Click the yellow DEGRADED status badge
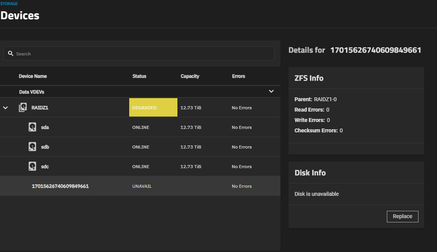The image size is (437, 252). click(153, 107)
